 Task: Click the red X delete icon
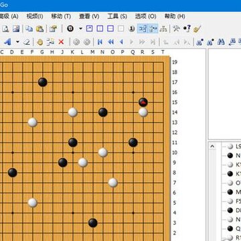click(x=61, y=42)
